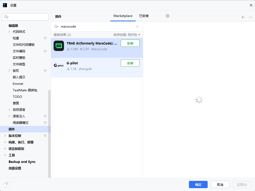255x191 pixels.
Task: Clear the marscode search text
Action: (137, 27)
